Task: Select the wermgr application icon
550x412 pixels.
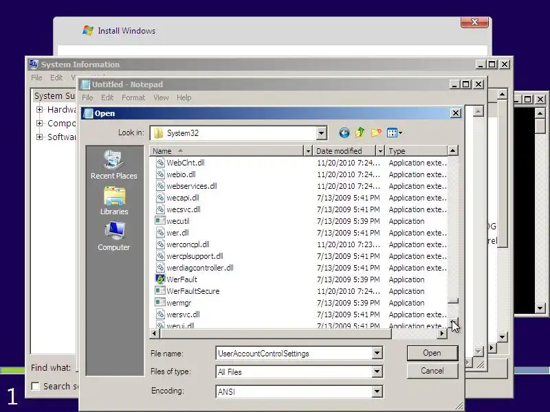Action: point(160,302)
